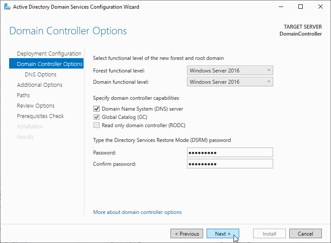Click 'Specify domain controller capabilities' text

pyautogui.click(x=136, y=98)
